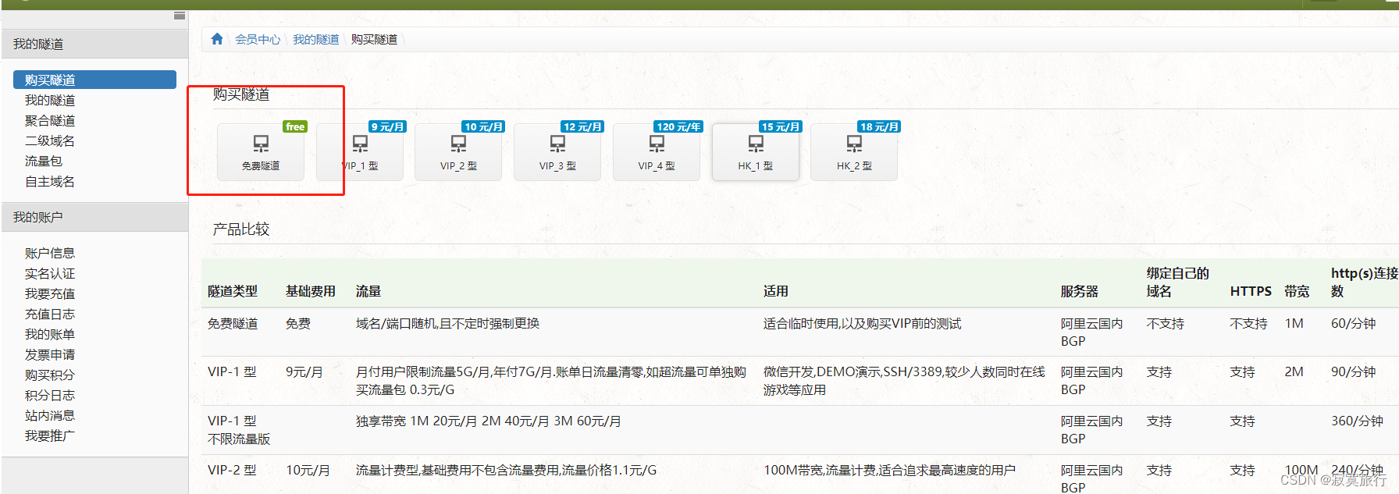Click the home icon in the breadcrumb
1399x494 pixels.
[x=217, y=39]
